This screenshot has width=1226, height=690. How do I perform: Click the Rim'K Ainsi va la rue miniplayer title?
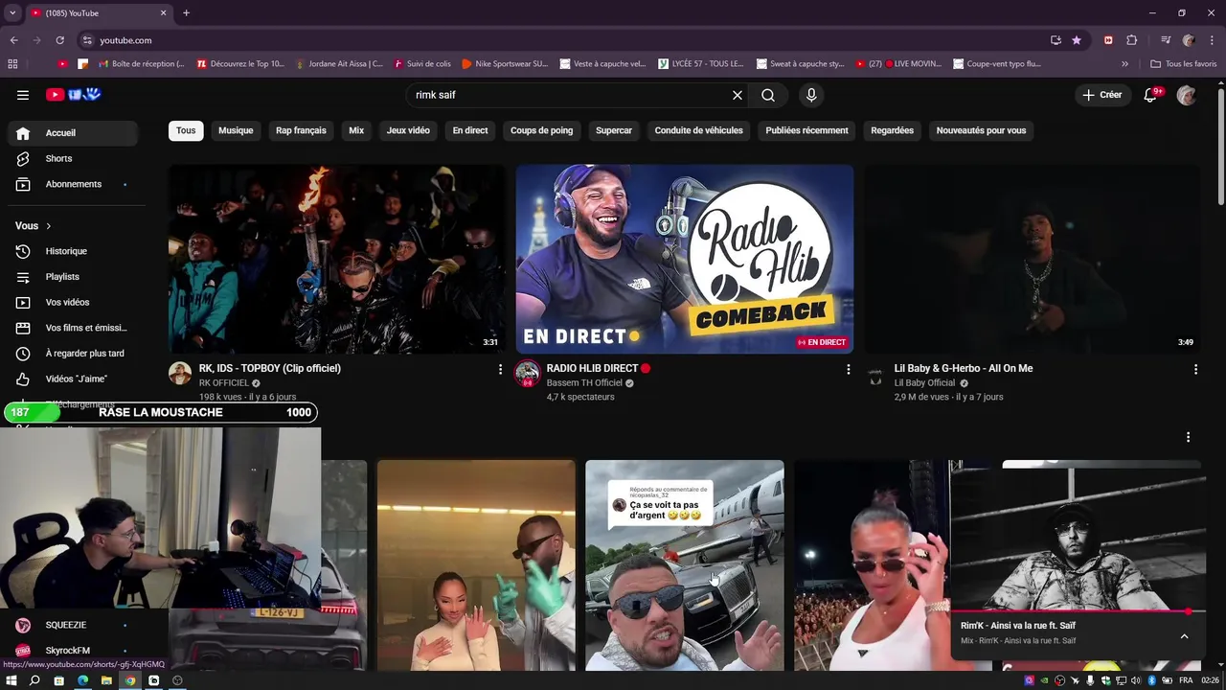pyautogui.click(x=1018, y=626)
